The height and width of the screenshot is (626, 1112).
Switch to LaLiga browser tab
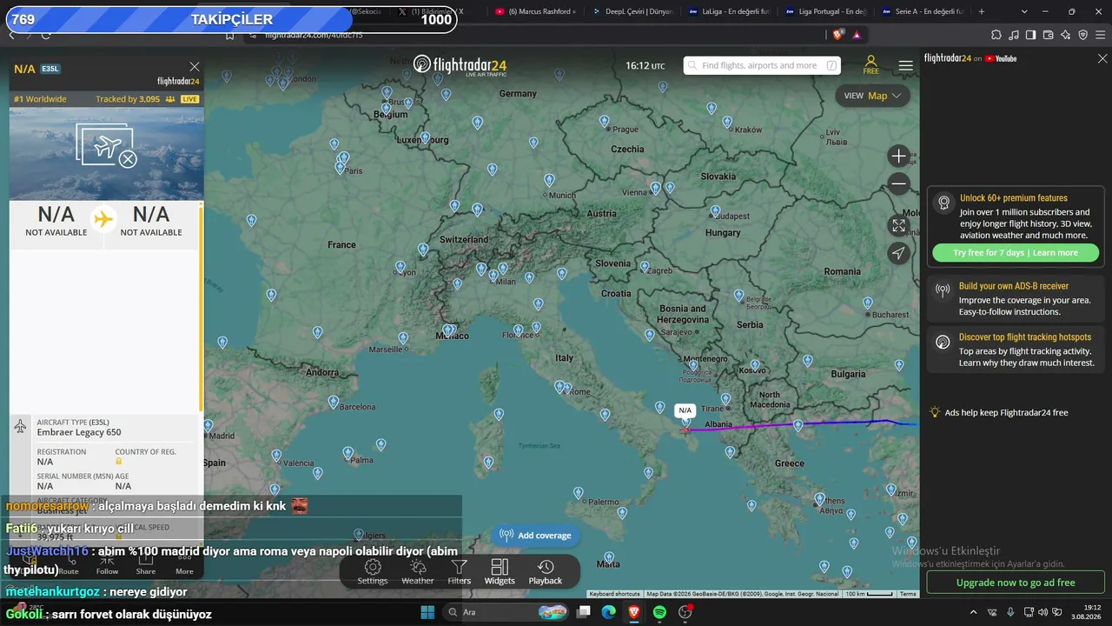click(x=730, y=12)
